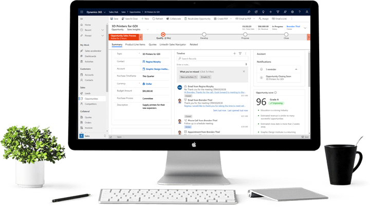Open the Timeline filter funnel icon
Viewport: 370px width, 207px height.
point(240,53)
